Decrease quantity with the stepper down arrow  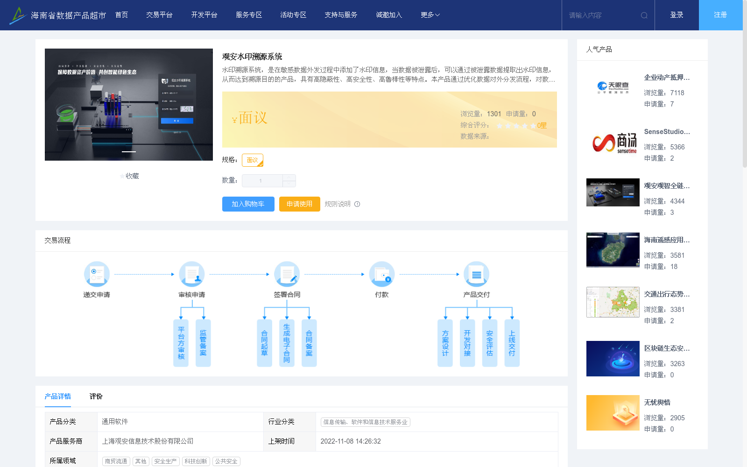tap(289, 184)
